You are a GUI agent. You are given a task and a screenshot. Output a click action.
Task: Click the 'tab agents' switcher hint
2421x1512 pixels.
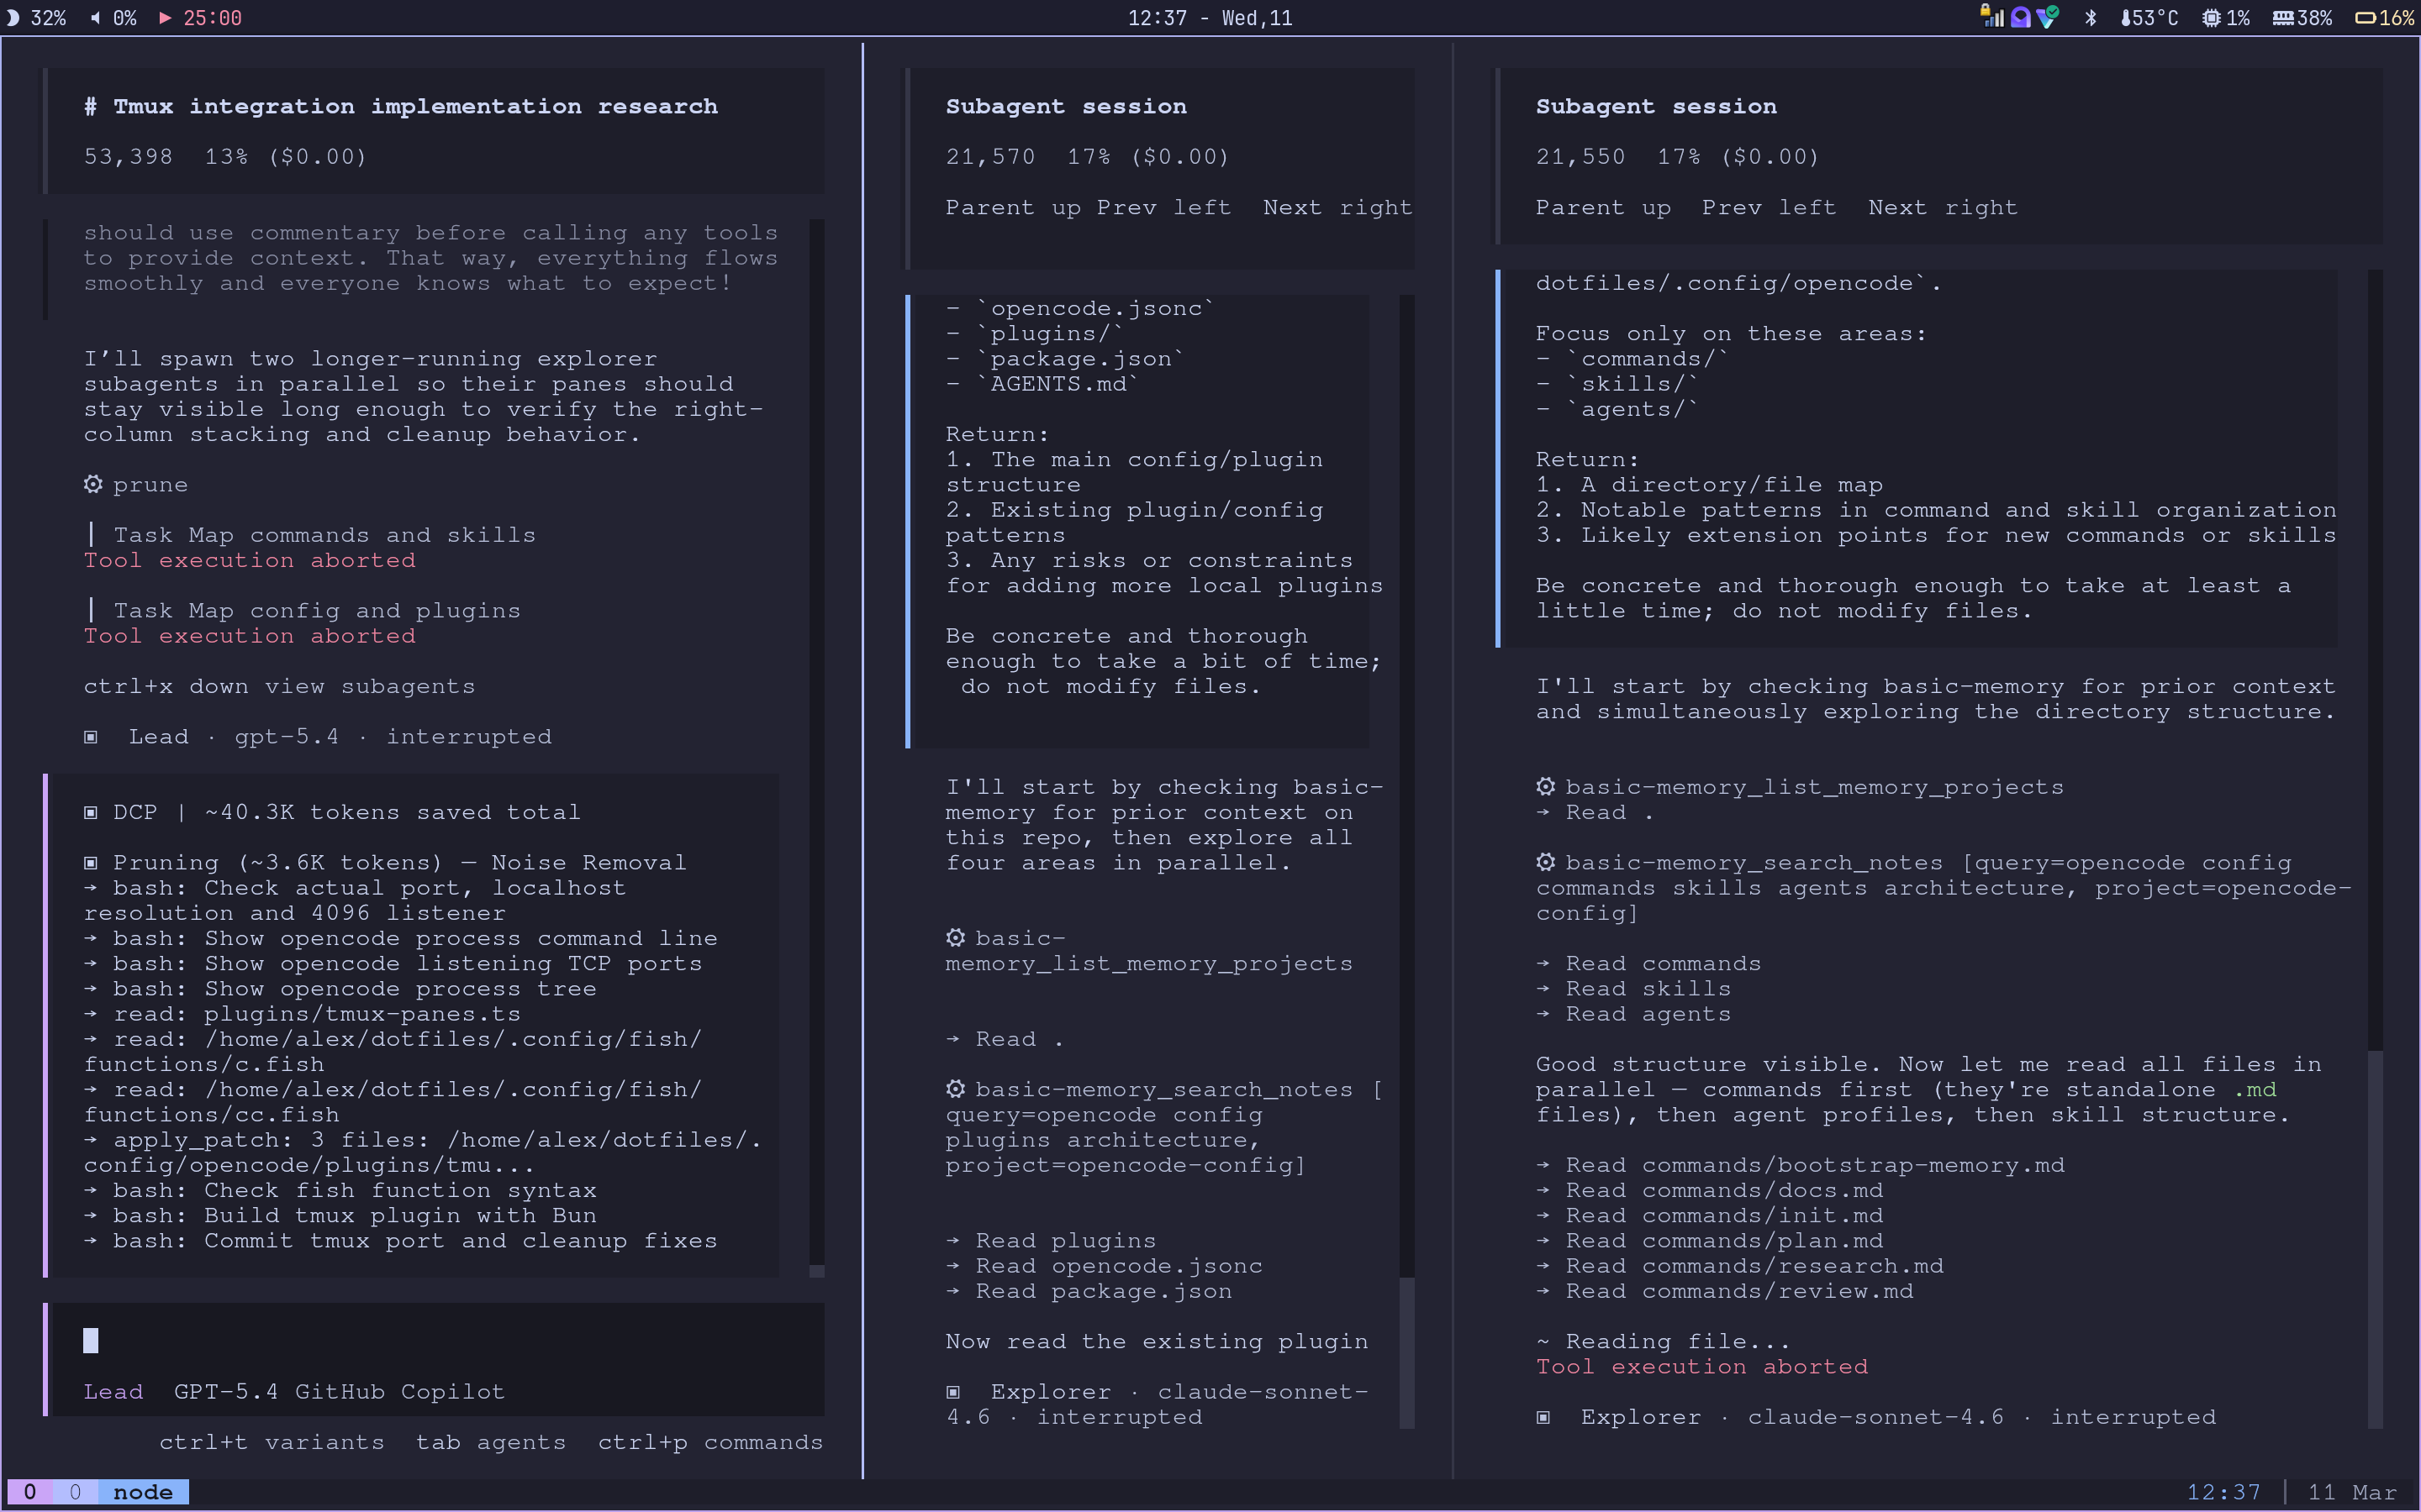coord(490,1442)
